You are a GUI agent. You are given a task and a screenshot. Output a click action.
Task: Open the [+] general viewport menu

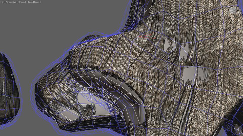pos(2,2)
